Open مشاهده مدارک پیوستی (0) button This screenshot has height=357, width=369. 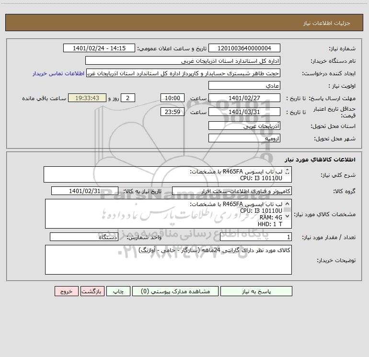pos(175,291)
